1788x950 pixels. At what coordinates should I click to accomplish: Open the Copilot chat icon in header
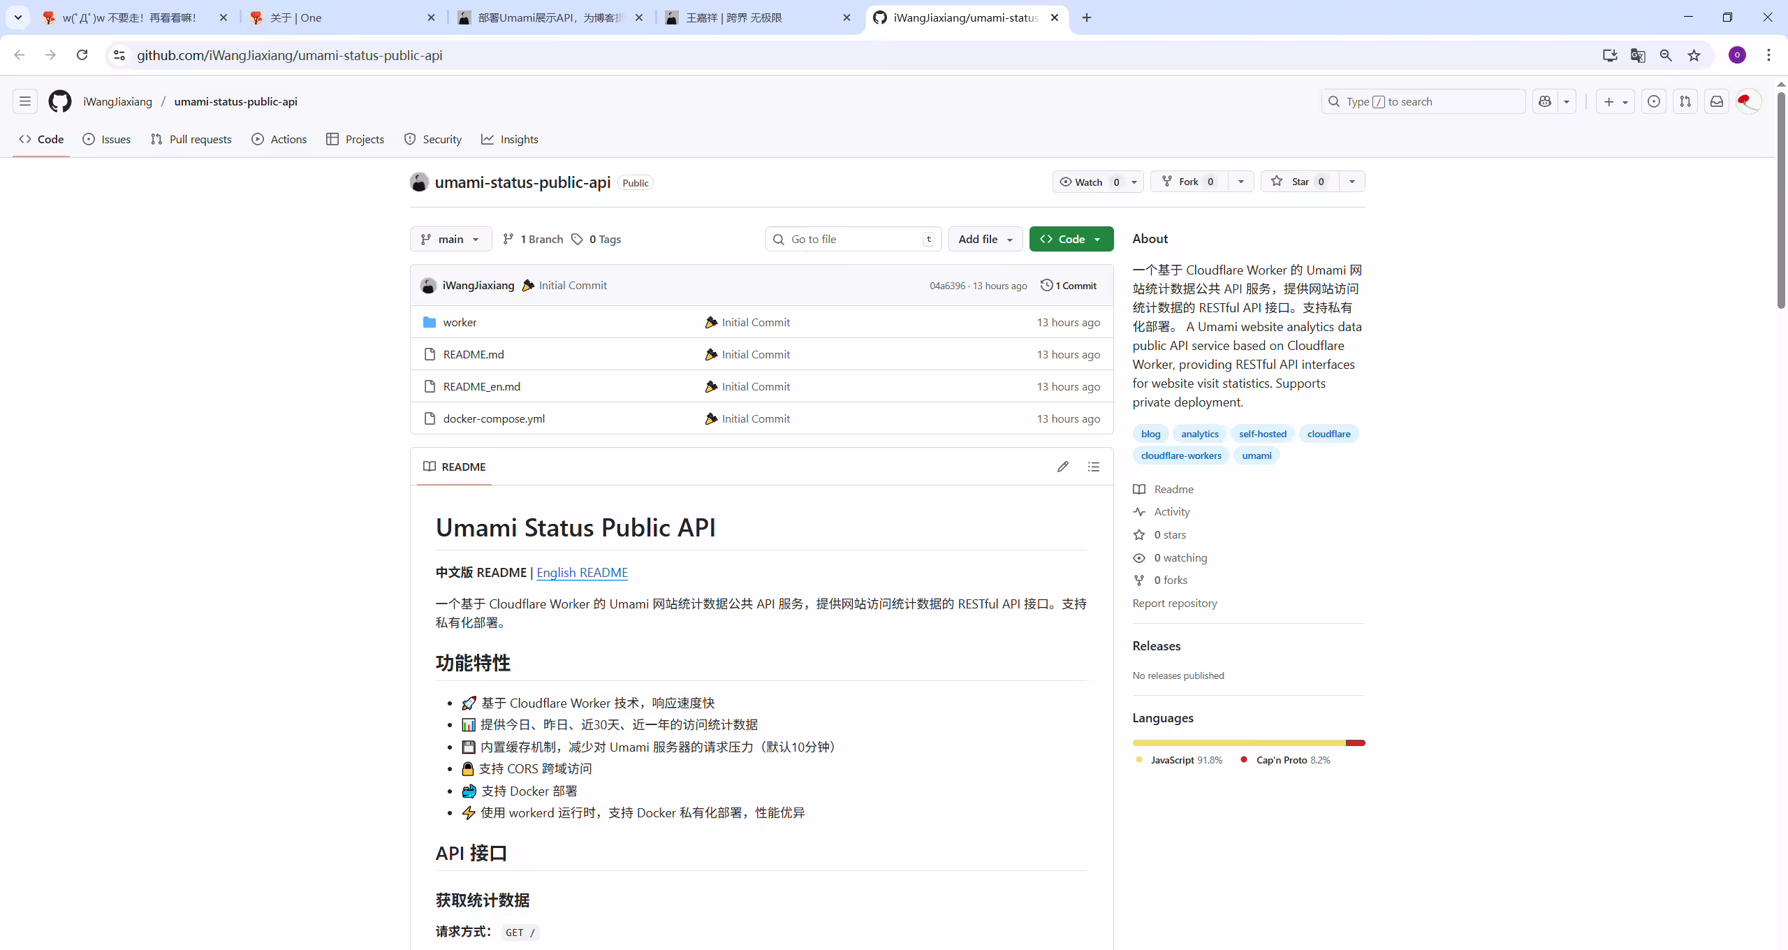(x=1545, y=101)
